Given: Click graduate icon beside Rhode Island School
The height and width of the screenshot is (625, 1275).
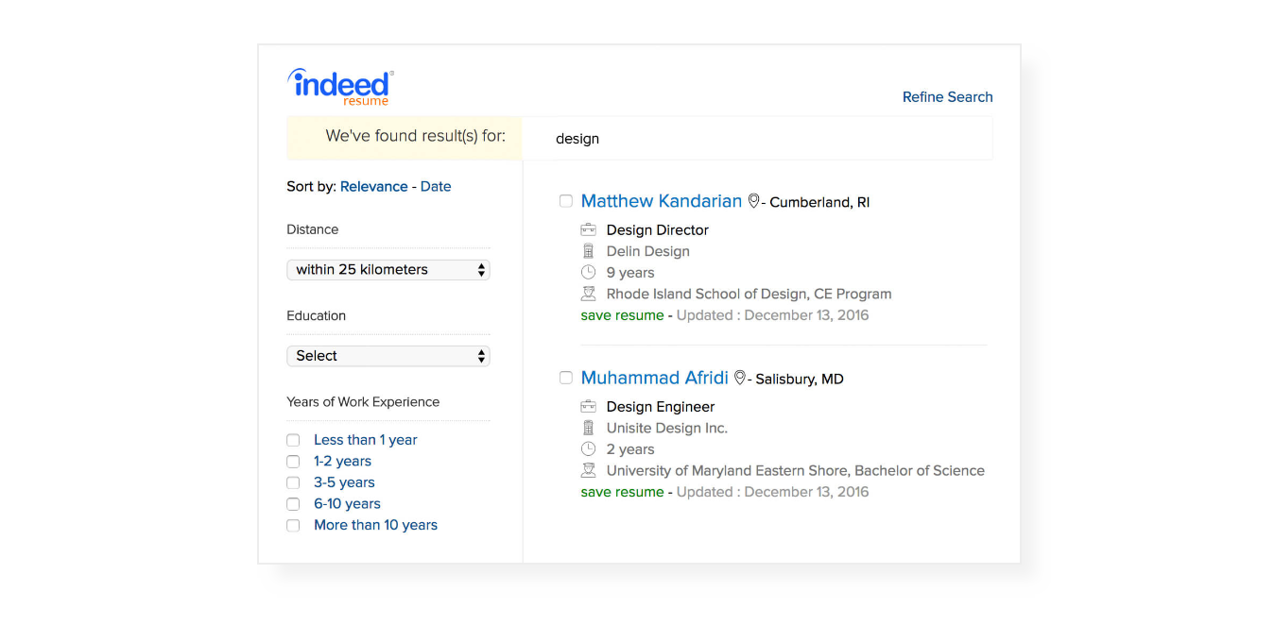Looking at the screenshot, I should point(588,294).
